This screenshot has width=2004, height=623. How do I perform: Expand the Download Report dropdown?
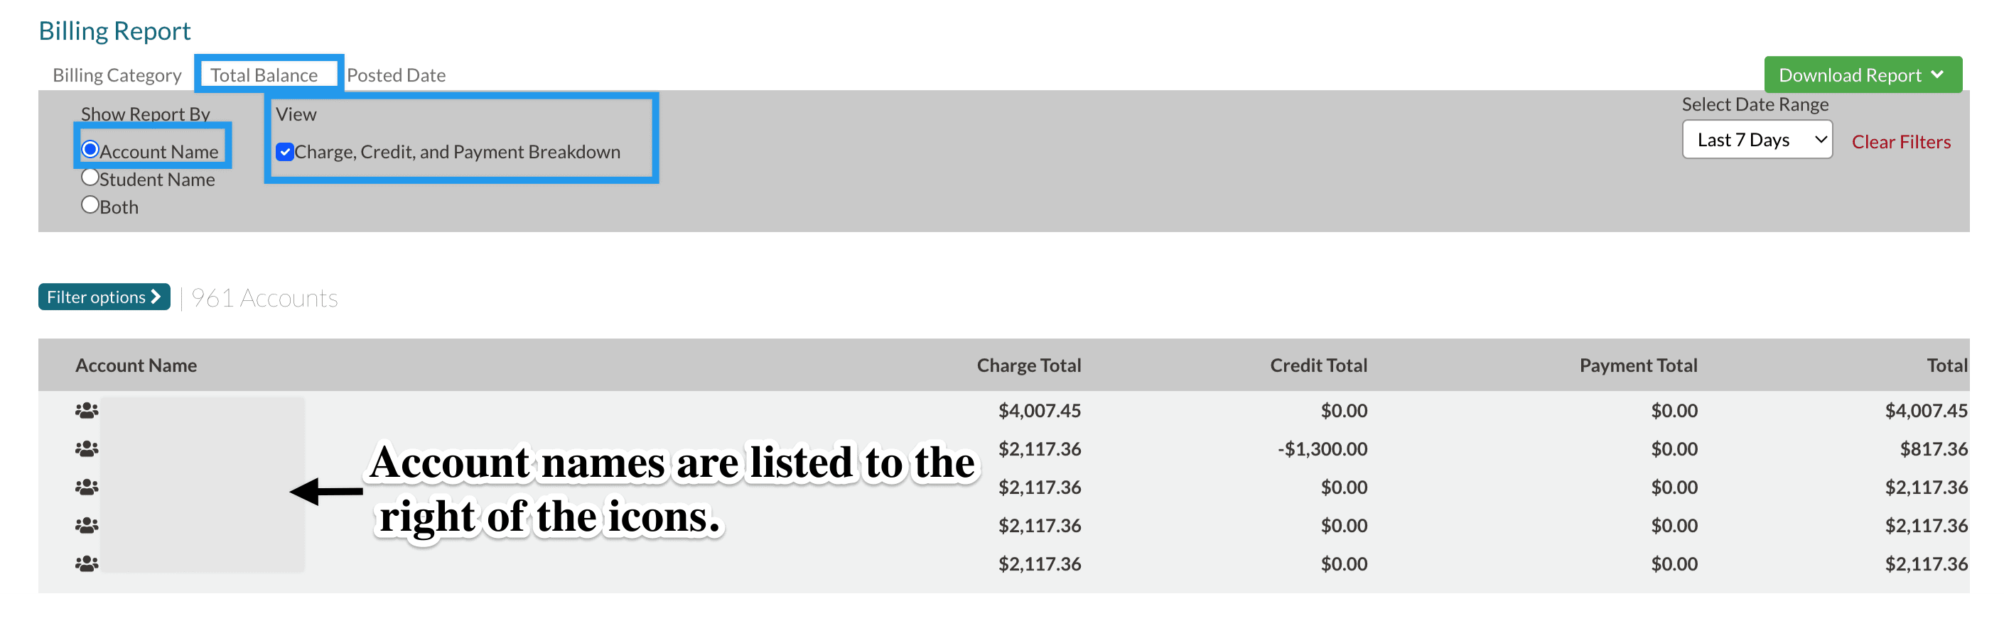pos(1862,75)
